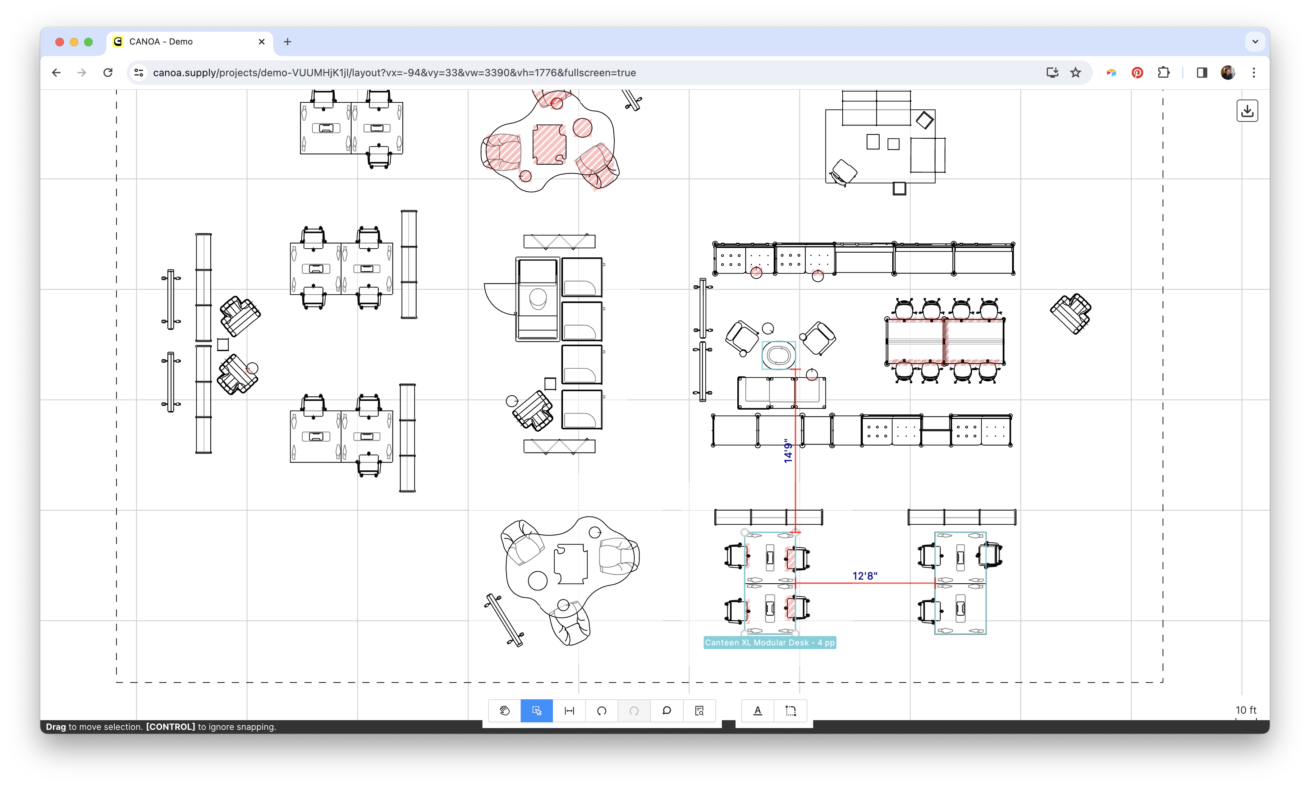1310x787 pixels.
Task: Open site information icon in address bar
Action: 139,73
